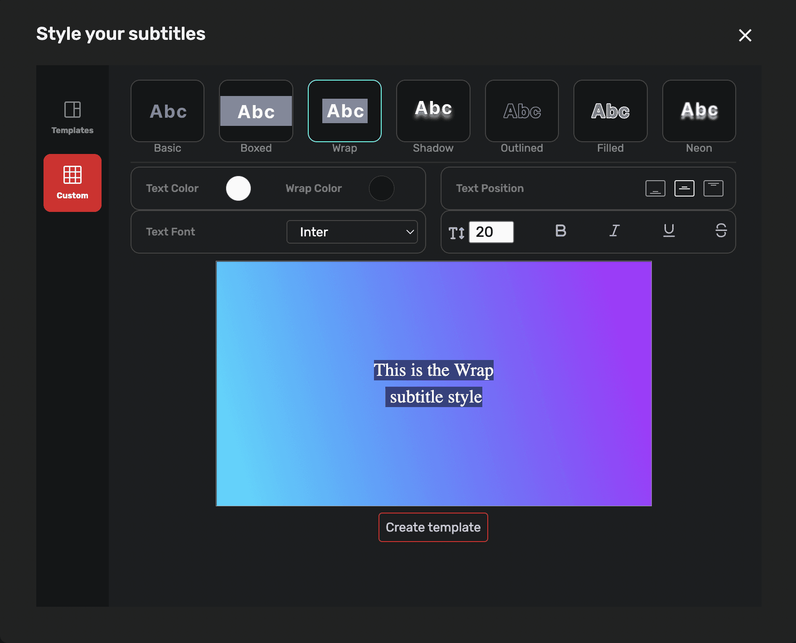The width and height of the screenshot is (796, 643).
Task: Select the Custom sidebar tab
Action: coord(73,183)
